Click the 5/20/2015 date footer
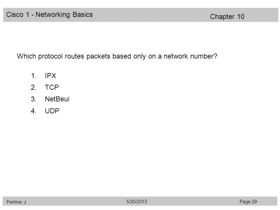 click(x=137, y=202)
